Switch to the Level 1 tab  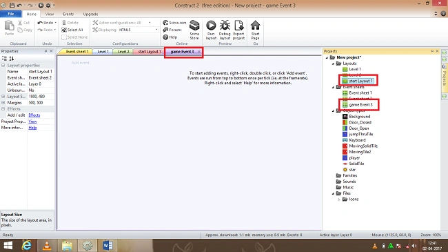pos(103,52)
